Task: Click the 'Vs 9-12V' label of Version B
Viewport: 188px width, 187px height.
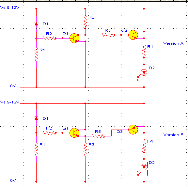Action: (10, 102)
